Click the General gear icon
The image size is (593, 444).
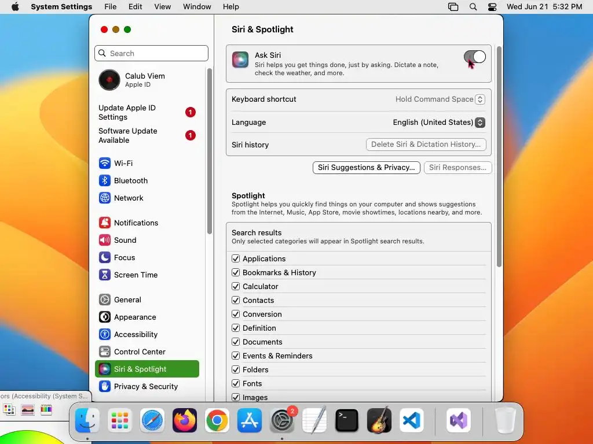click(x=105, y=300)
